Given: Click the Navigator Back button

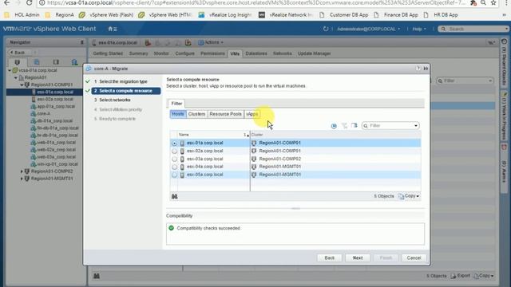Looking at the screenshot, I should pyautogui.click(x=19, y=53).
